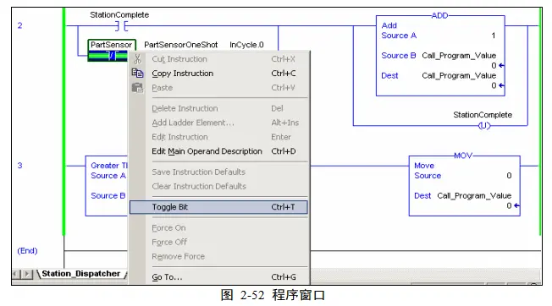The image size is (552, 306).
Task: Click rung number 3
Action: click(20, 166)
